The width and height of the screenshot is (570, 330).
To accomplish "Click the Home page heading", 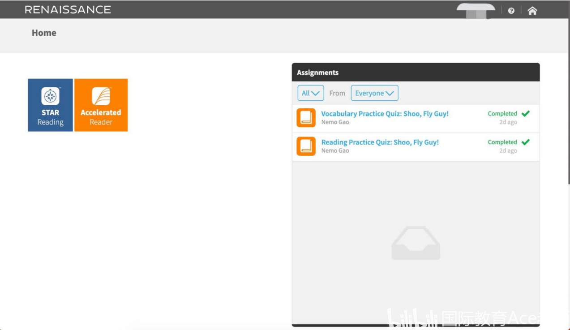I will click(x=44, y=33).
